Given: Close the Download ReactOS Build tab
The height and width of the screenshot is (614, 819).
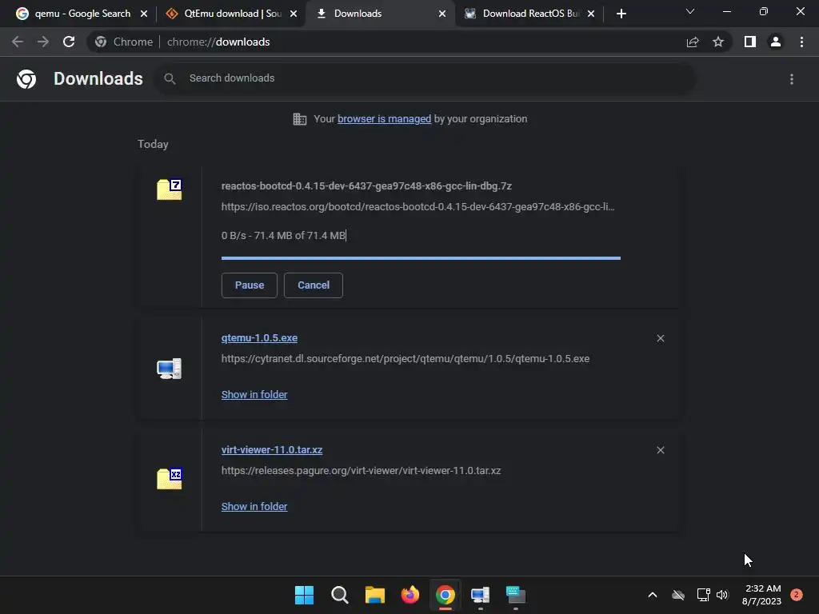Looking at the screenshot, I should 591,14.
